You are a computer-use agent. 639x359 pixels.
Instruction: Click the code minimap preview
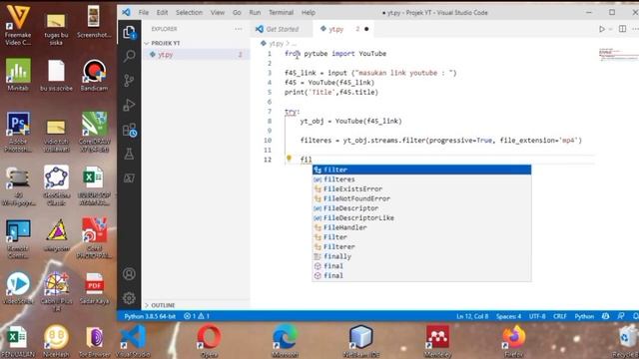(618, 55)
